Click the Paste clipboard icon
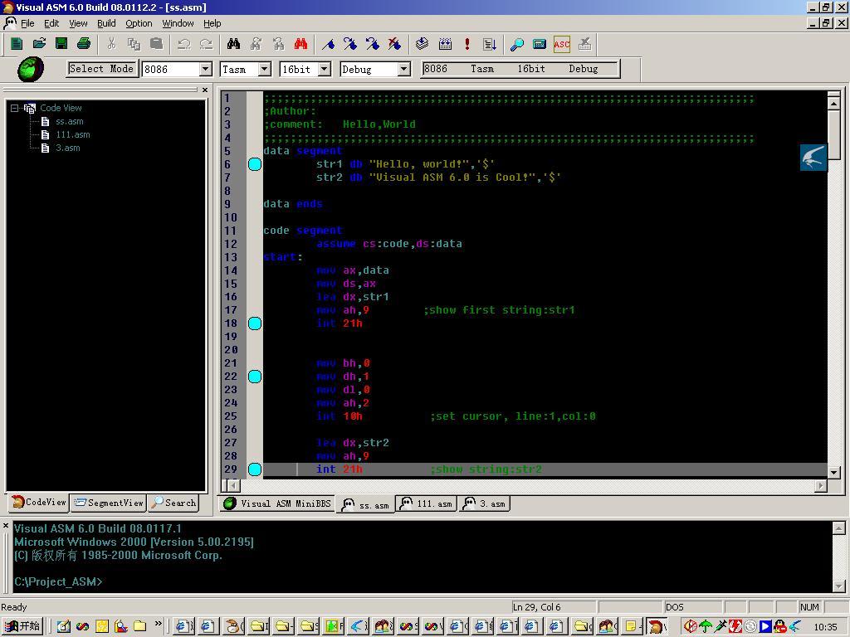 click(156, 44)
